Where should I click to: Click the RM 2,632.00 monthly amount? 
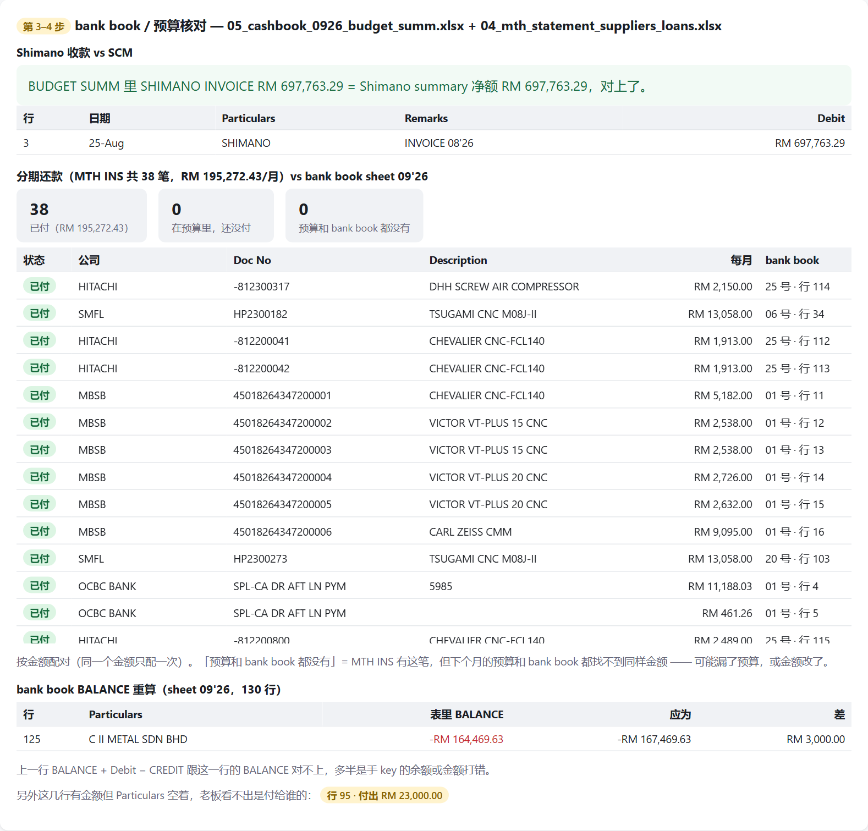pyautogui.click(x=723, y=504)
